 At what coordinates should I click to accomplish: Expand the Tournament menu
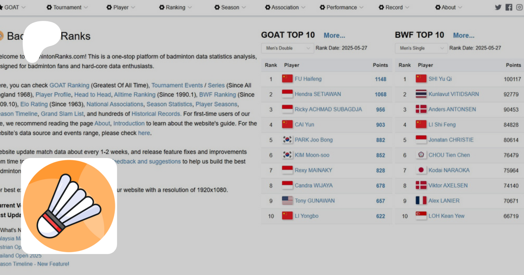pyautogui.click(x=67, y=7)
